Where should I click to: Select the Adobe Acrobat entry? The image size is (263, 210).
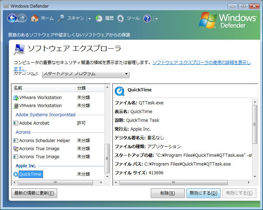[34, 123]
